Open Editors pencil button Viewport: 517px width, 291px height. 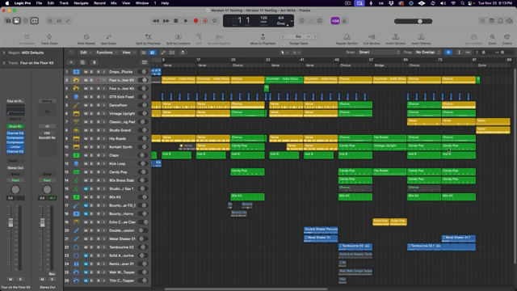tap(68, 21)
